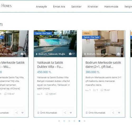Click the camera icon showing 10 photos
The image size is (132, 132).
[119, 54]
